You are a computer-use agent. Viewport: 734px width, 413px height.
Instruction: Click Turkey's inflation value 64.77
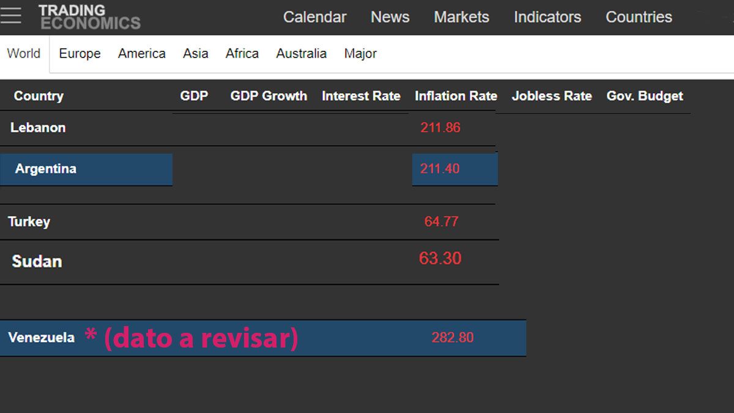(x=441, y=221)
